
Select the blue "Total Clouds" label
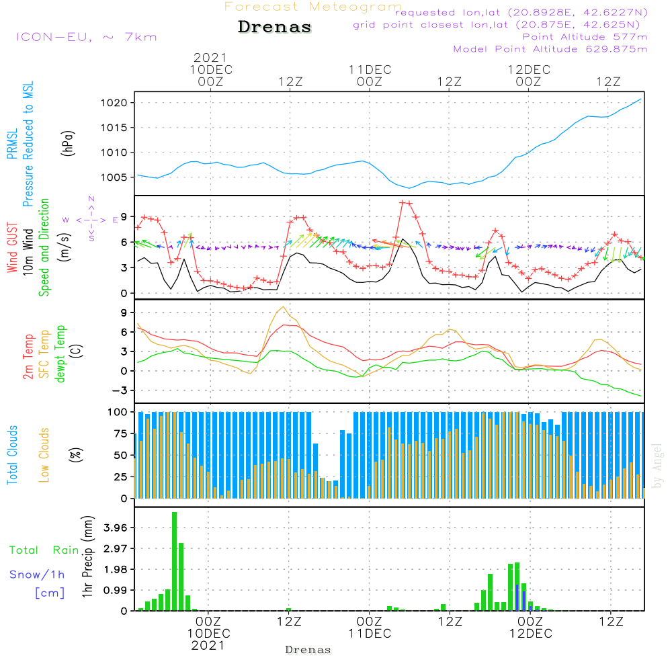pos(12,455)
